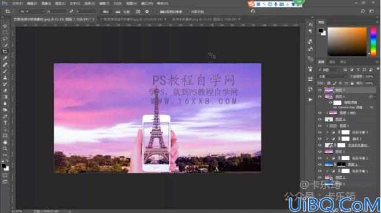The height and width of the screenshot is (213, 381).
Task: Open the 窗口(W) menu
Action: click(x=147, y=3)
